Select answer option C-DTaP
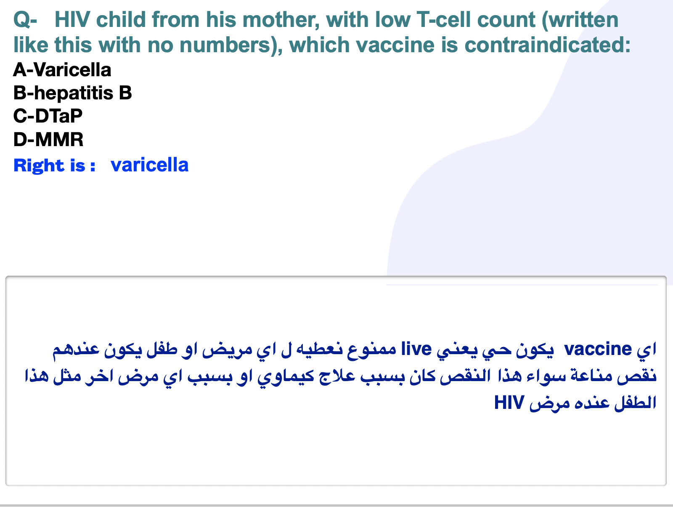The height and width of the screenshot is (507, 673). coord(48,116)
